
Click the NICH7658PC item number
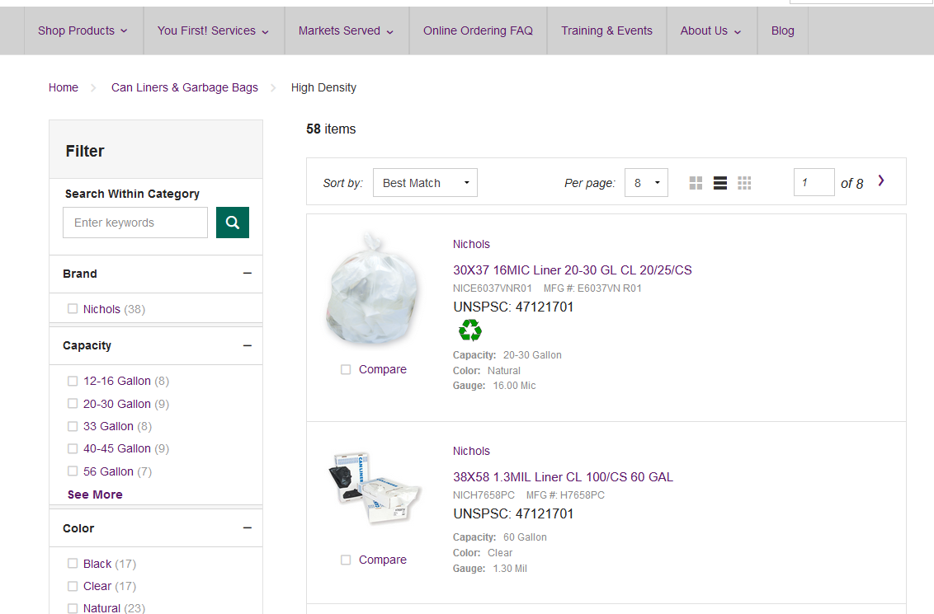point(484,495)
